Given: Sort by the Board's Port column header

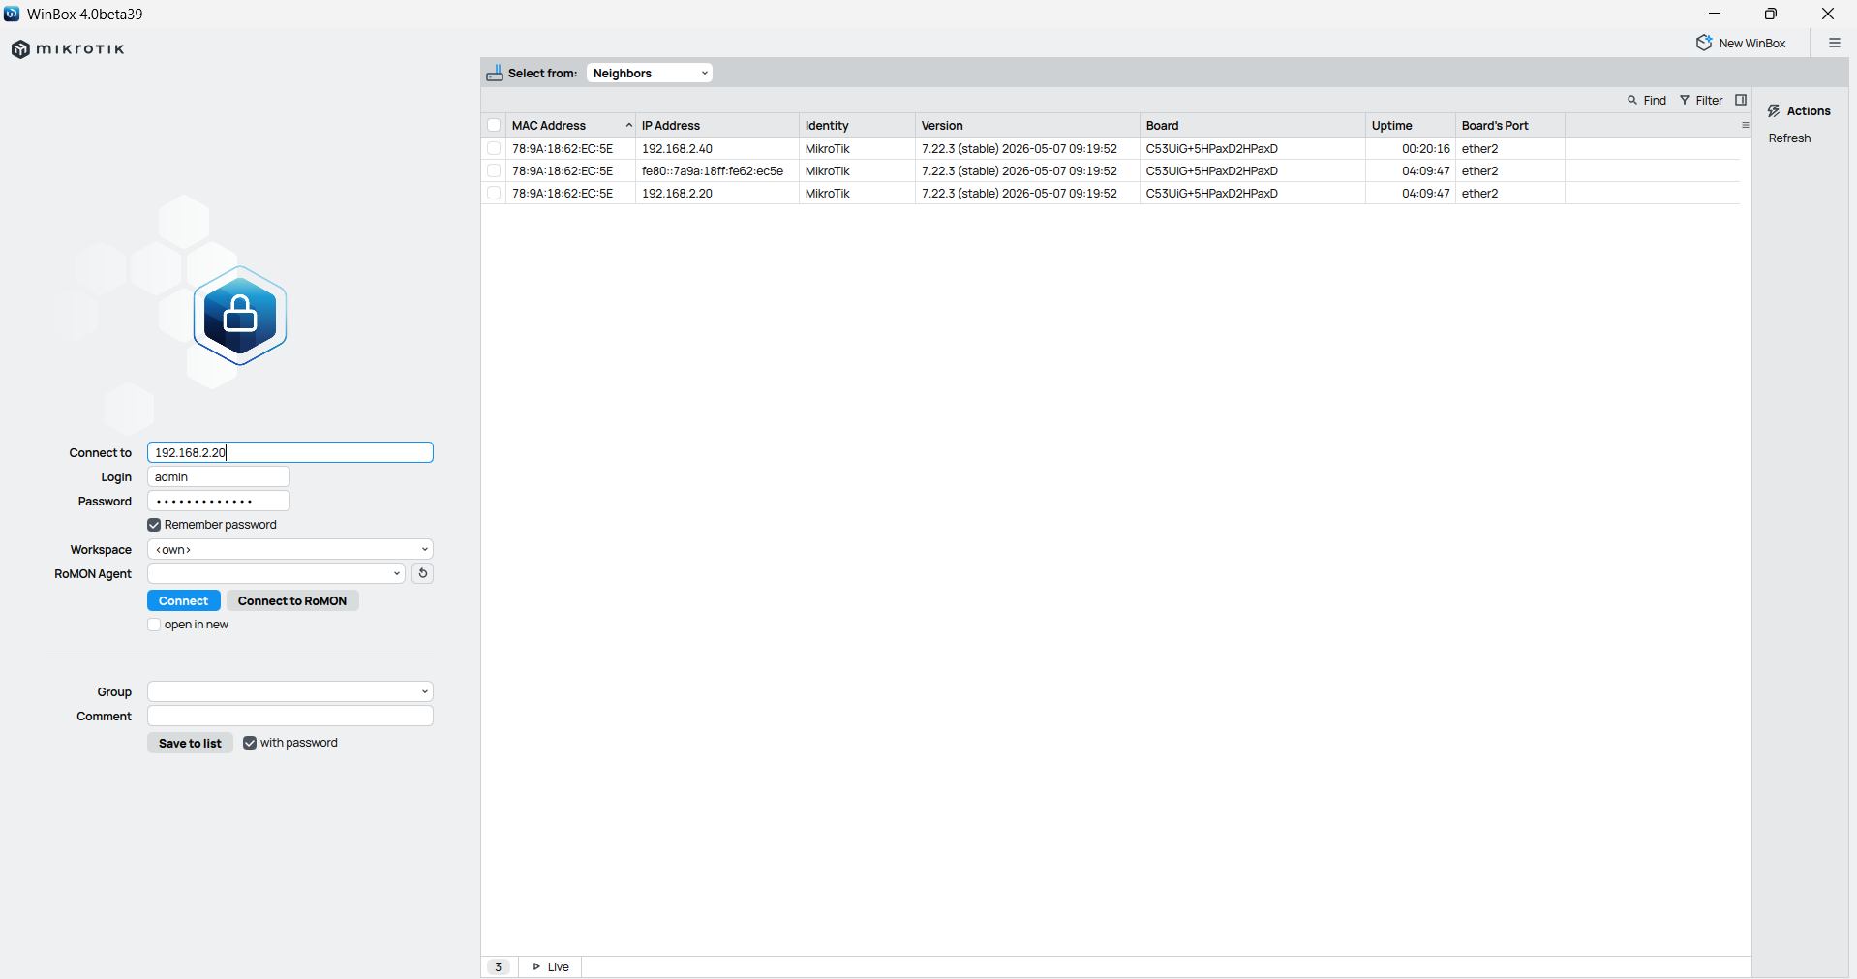Looking at the screenshot, I should (x=1510, y=125).
